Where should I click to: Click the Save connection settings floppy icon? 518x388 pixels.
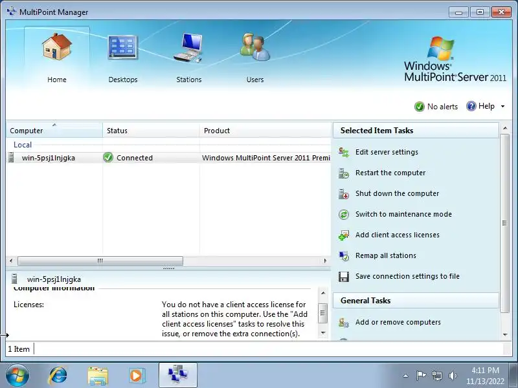point(344,277)
